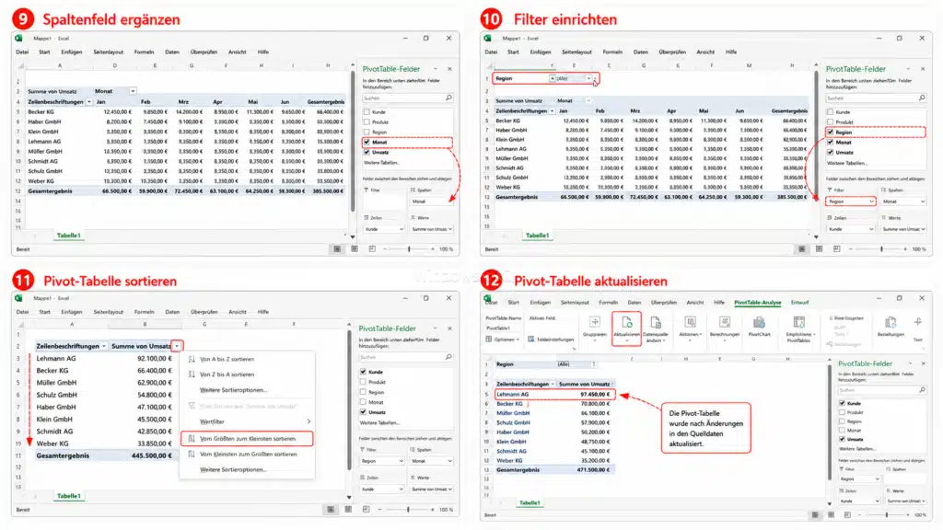Click Page Break view icon in step 11 status bar
The image size is (943, 530).
tap(366, 509)
